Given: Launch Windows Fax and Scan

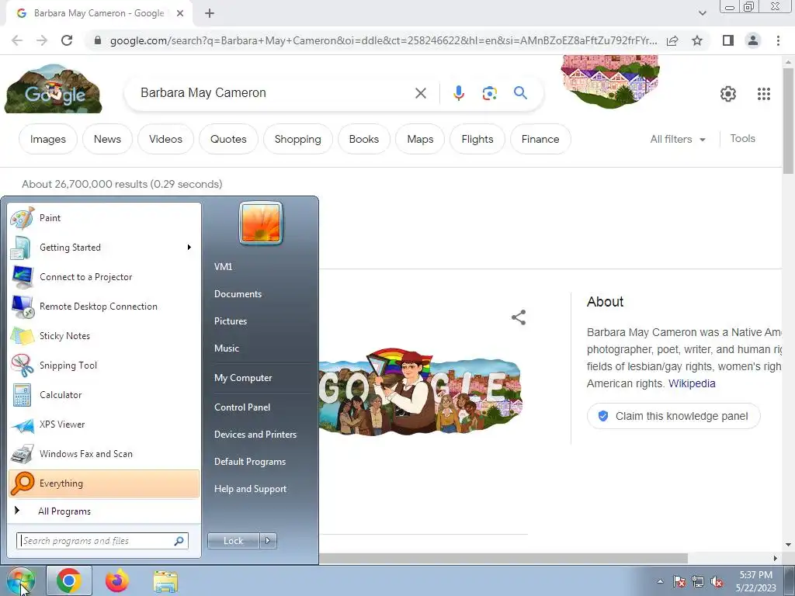Looking at the screenshot, I should (x=104, y=453).
